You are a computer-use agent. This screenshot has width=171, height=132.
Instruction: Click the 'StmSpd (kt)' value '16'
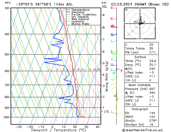pos(151,124)
